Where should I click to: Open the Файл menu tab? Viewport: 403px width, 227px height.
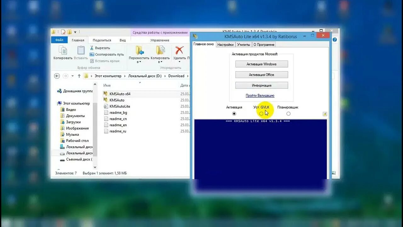pyautogui.click(x=59, y=40)
